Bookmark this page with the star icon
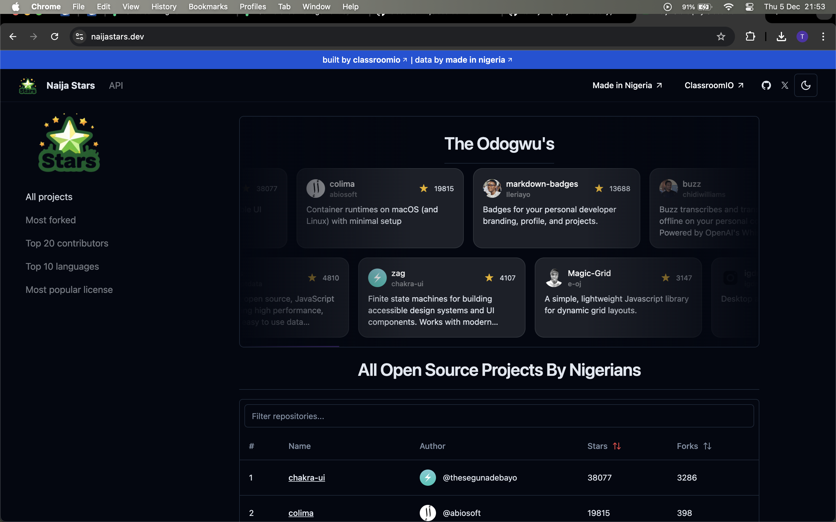This screenshot has height=522, width=836. click(721, 37)
